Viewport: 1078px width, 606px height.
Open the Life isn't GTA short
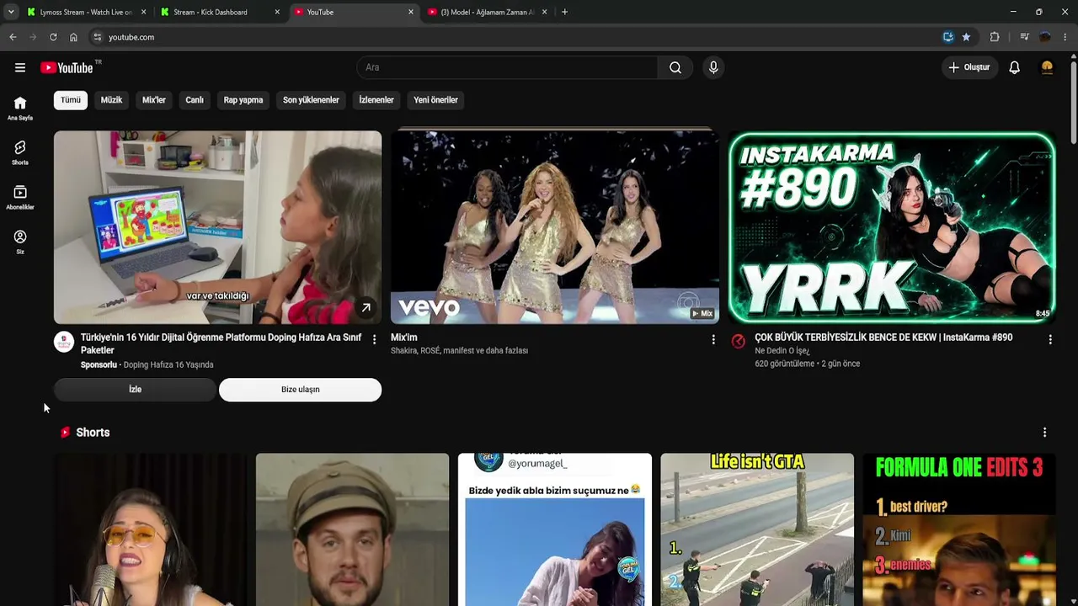757,529
